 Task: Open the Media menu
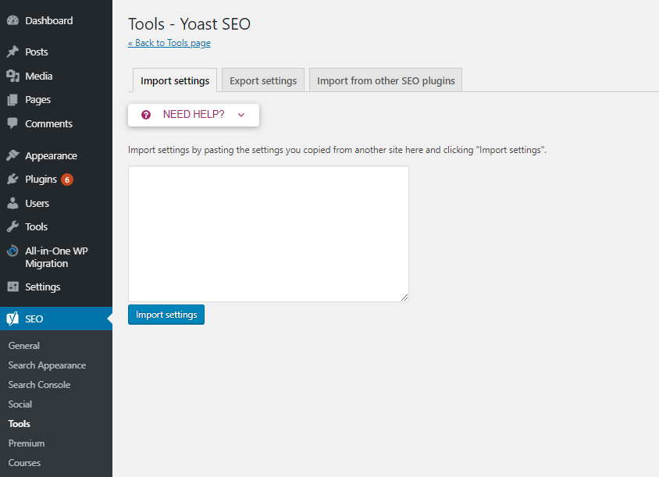coord(56,76)
